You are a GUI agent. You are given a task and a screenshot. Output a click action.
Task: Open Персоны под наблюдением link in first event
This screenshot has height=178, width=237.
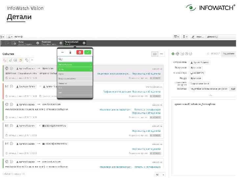click(146, 74)
